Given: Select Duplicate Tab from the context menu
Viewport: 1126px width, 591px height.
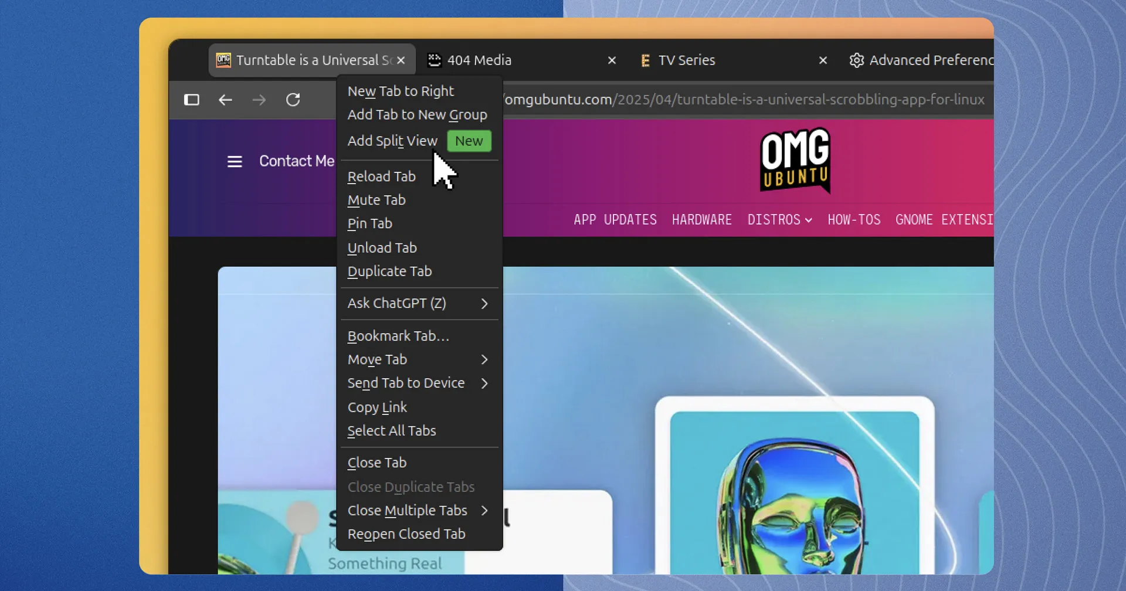Looking at the screenshot, I should tap(389, 271).
